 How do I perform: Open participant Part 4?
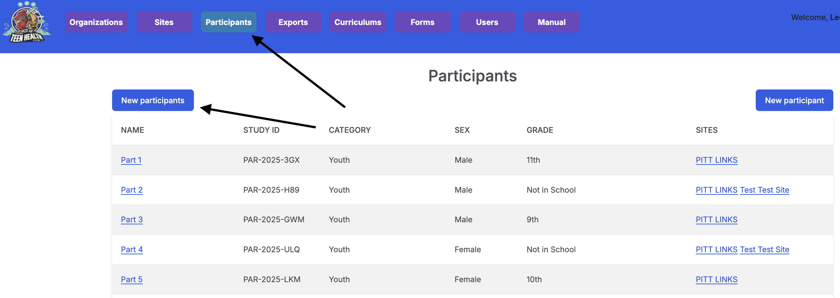[x=132, y=249]
